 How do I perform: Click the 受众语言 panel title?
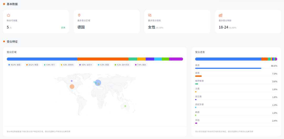pyautogui.click(x=200, y=52)
